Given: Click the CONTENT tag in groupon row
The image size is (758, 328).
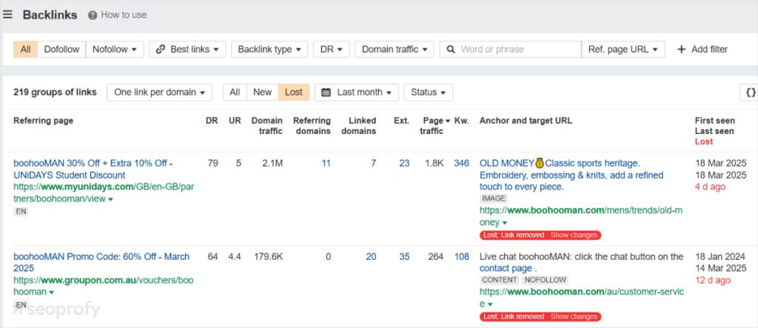Looking at the screenshot, I should pos(500,280).
